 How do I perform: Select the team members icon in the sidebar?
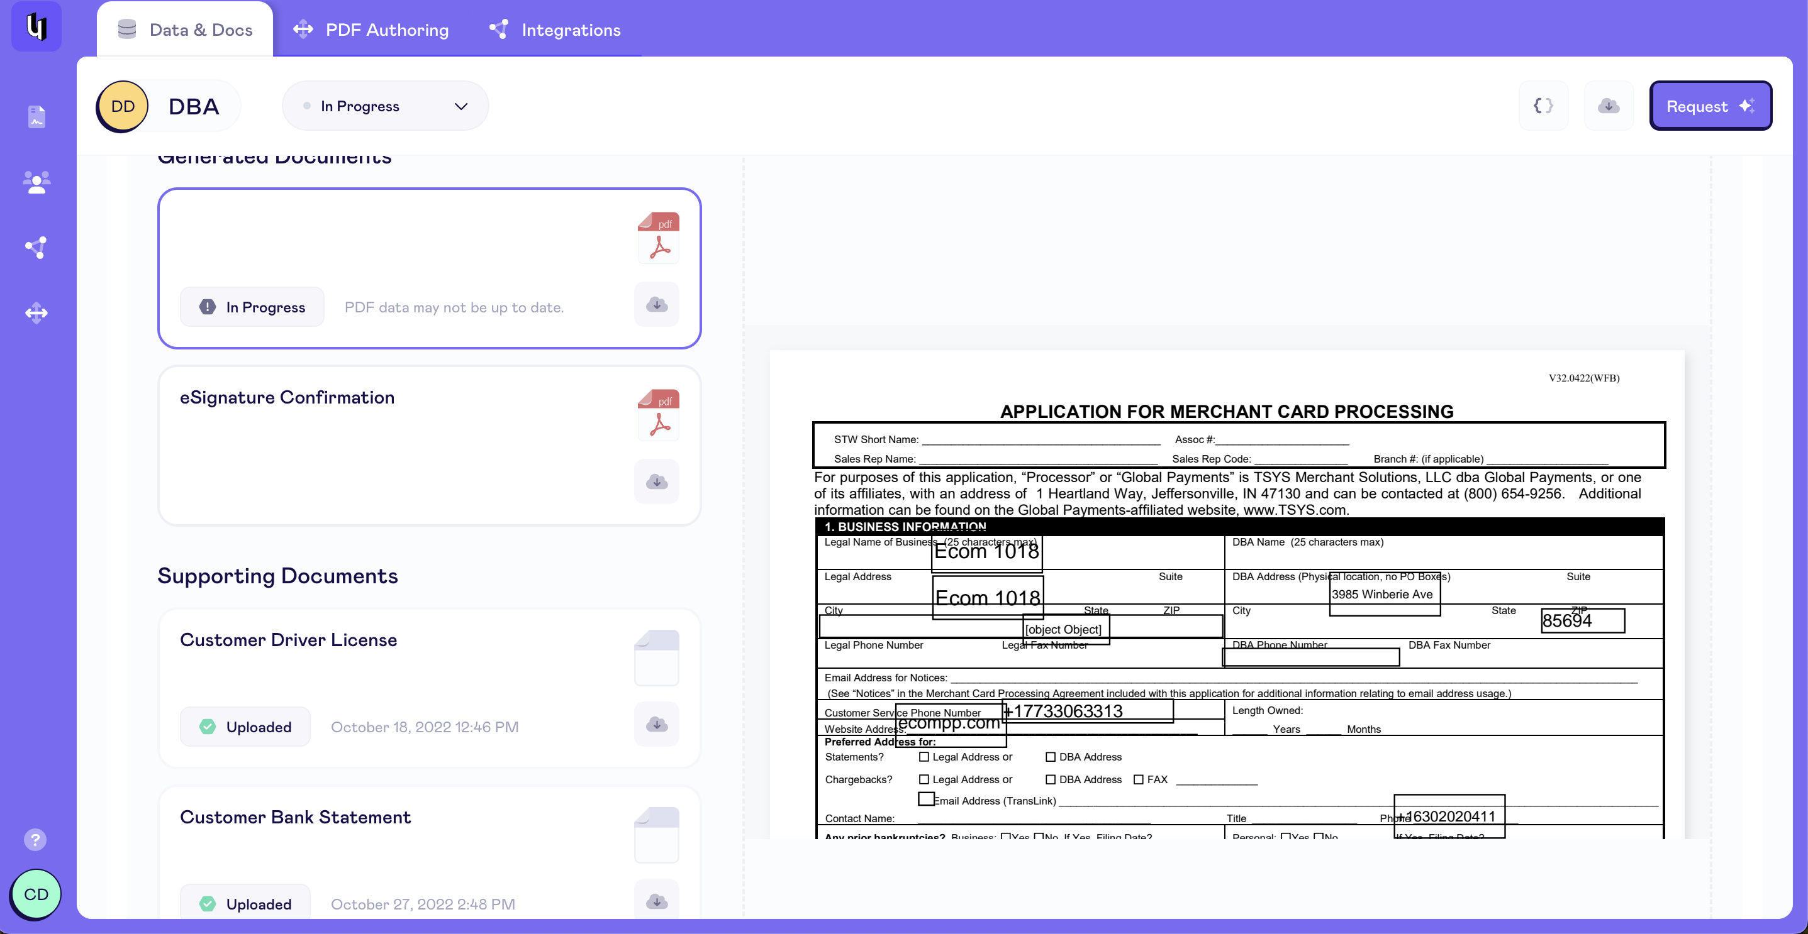36,182
